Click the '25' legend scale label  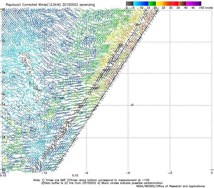(163, 8)
